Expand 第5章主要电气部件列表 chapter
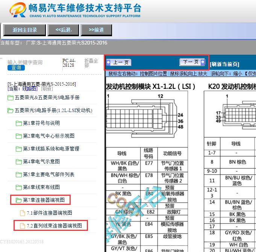The image size is (256, 252). [48, 175]
